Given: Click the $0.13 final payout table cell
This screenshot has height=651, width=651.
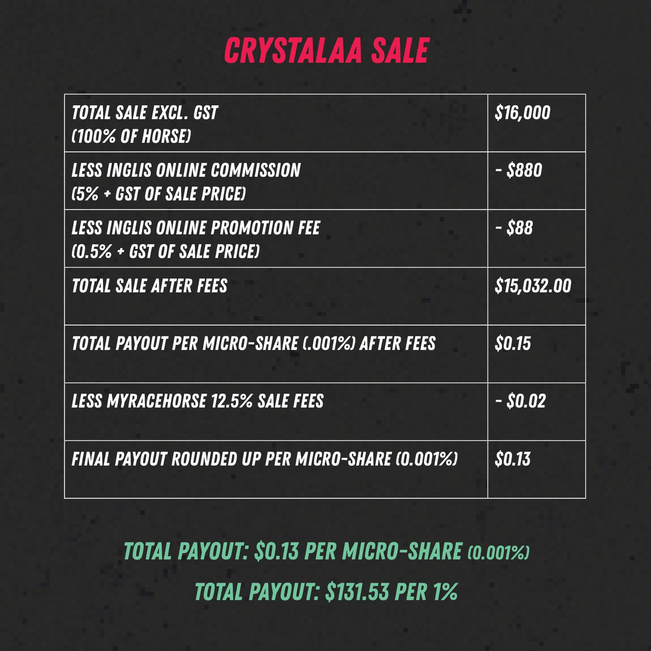Looking at the screenshot, I should pyautogui.click(x=513, y=459).
